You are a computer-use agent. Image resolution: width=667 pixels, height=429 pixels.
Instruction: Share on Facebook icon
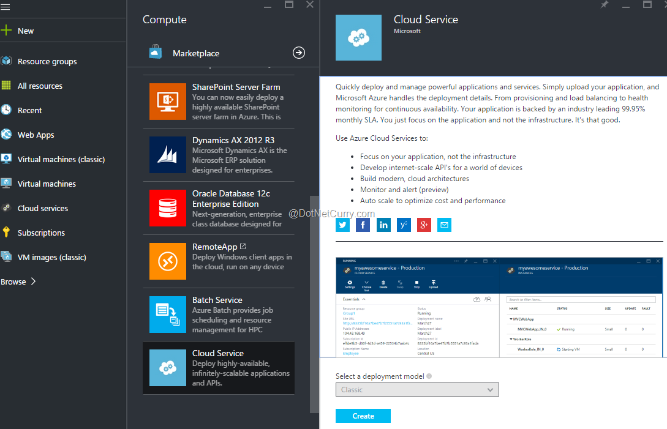pos(363,225)
